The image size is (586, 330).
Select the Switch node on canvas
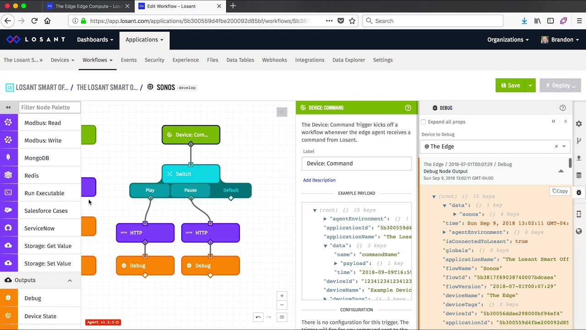(191, 174)
